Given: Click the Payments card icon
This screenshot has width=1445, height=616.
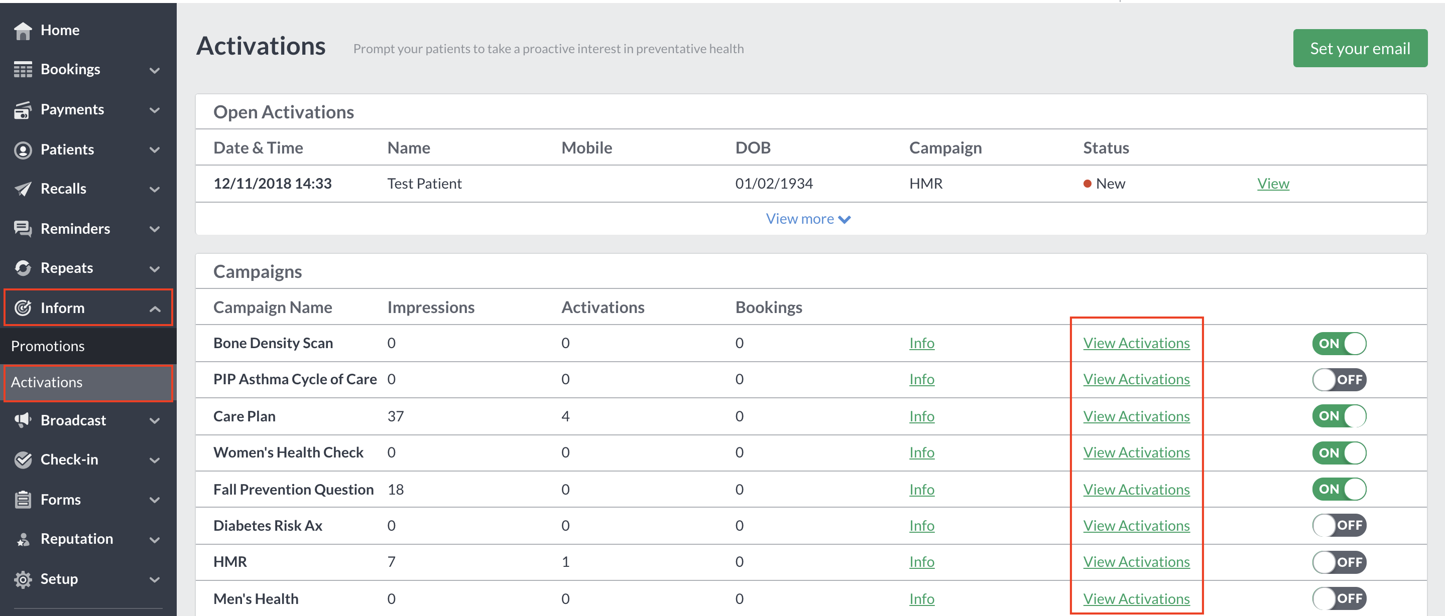Looking at the screenshot, I should [23, 110].
